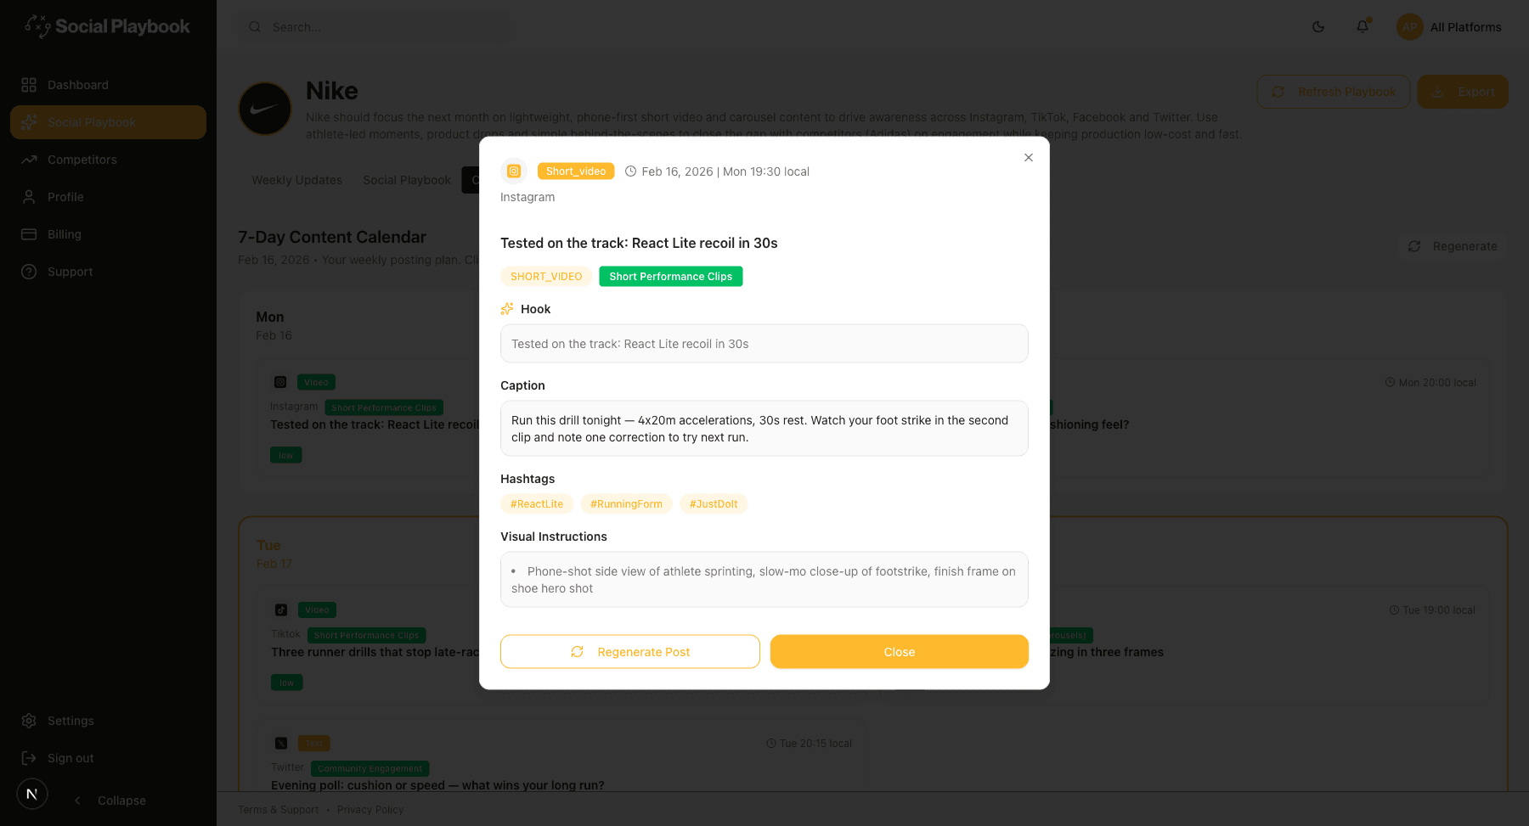
Task: Click the Visual Instructions text box
Action: pos(764,580)
